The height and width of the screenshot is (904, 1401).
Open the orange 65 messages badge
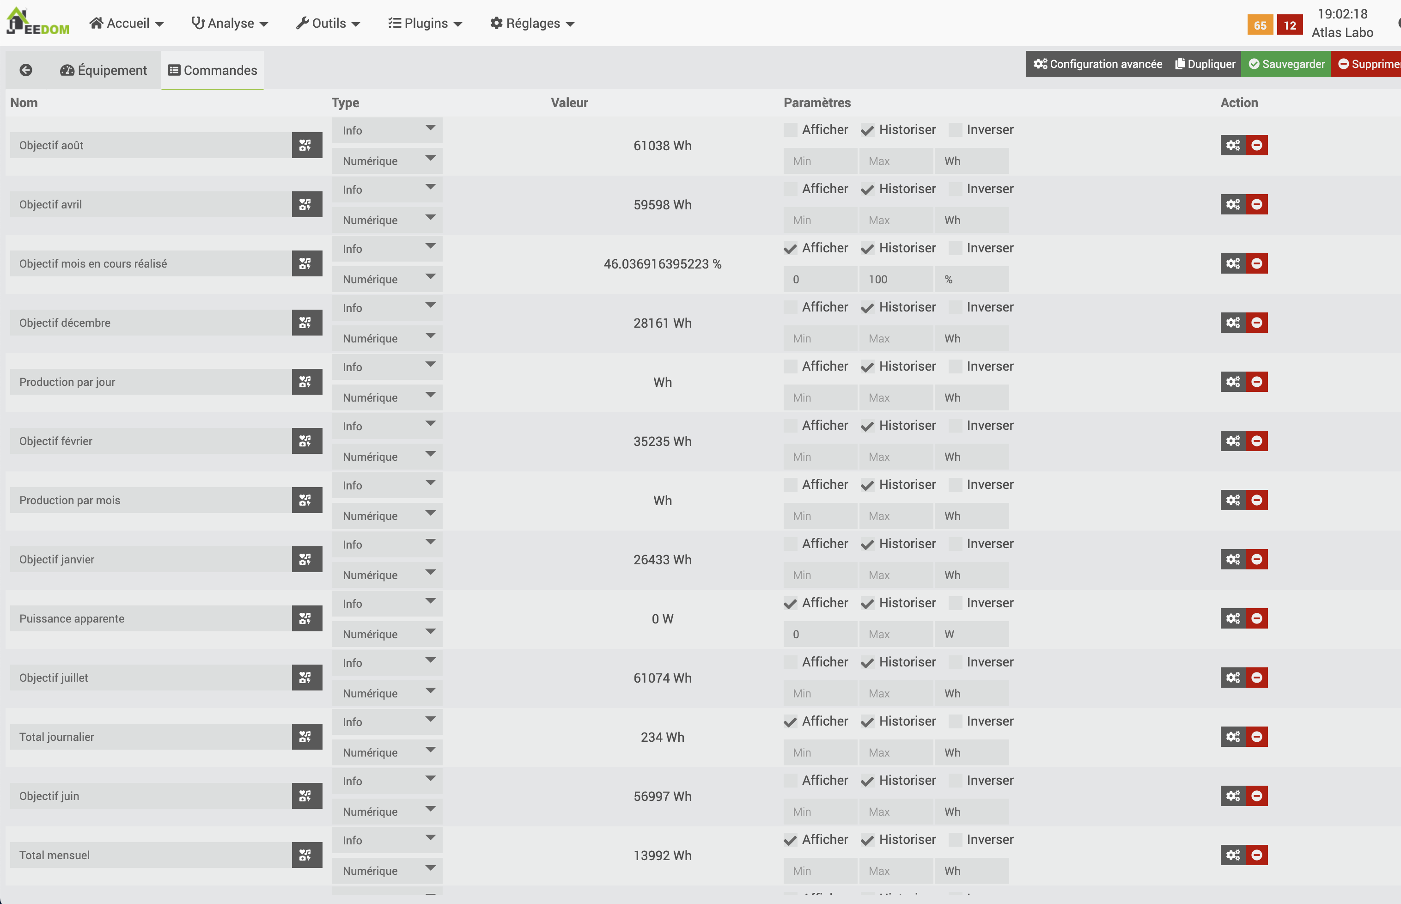pos(1260,25)
